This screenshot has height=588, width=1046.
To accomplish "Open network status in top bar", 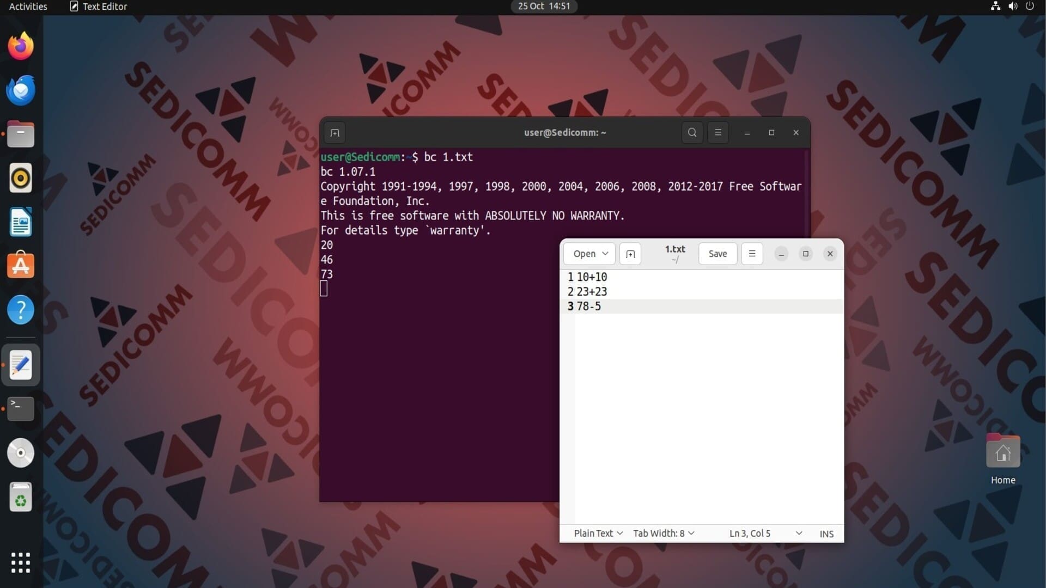I will coord(995,7).
